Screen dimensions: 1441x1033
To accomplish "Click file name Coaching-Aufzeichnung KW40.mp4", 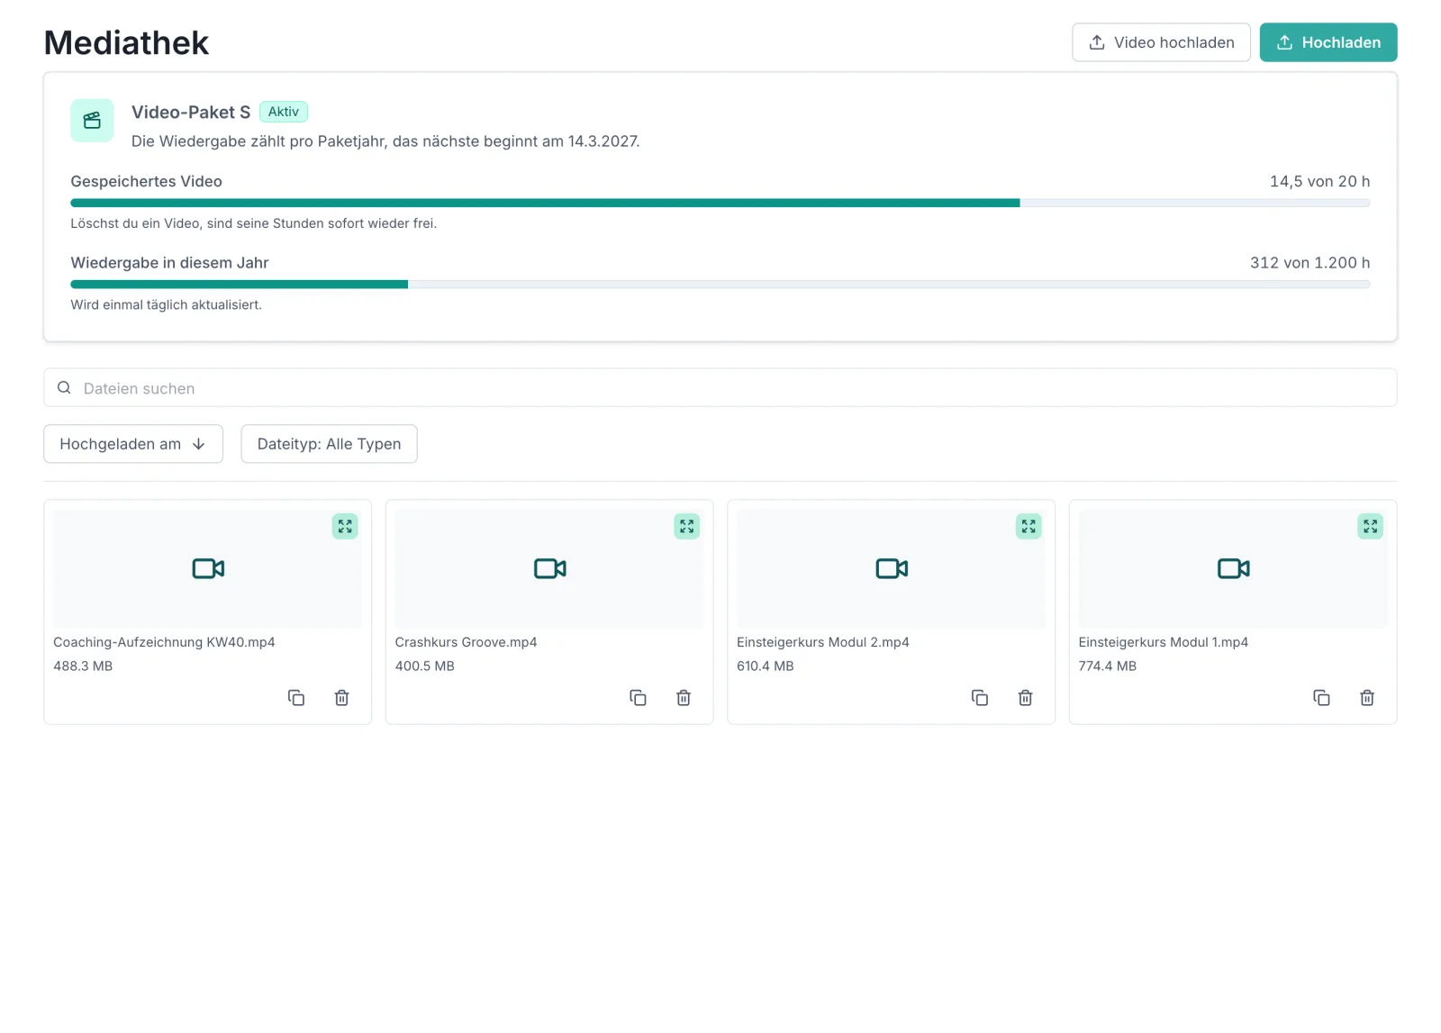I will [x=164, y=642].
